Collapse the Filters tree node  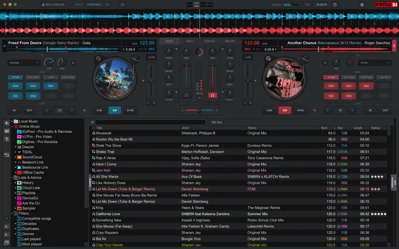12,214
